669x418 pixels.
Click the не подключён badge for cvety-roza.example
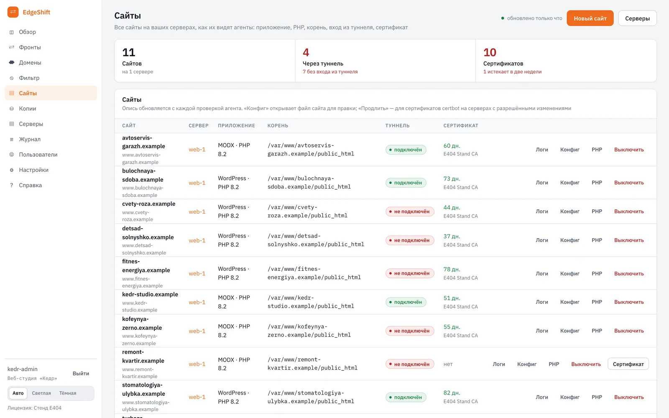coord(410,212)
